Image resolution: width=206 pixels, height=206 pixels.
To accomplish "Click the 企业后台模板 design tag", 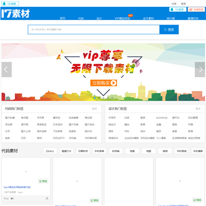I will coord(132,138).
